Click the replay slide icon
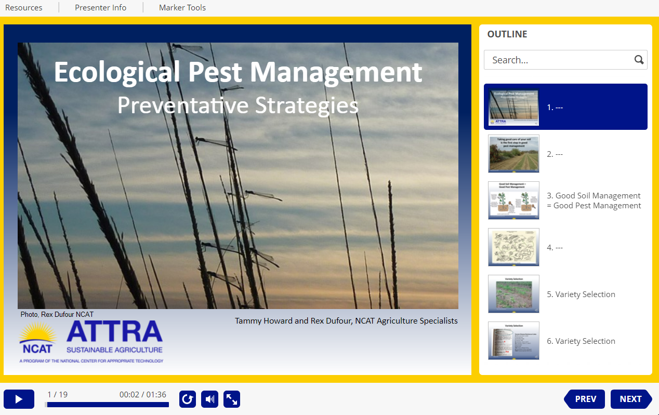This screenshot has height=415, width=659. (x=188, y=399)
